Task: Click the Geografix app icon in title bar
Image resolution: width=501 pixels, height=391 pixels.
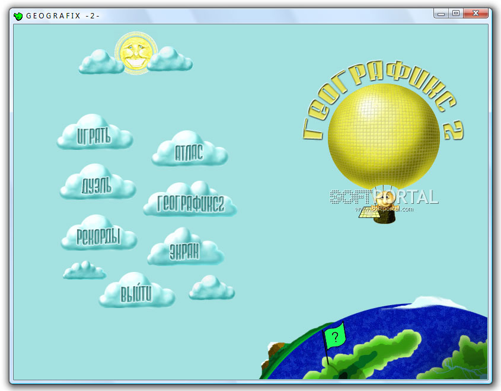Action: [18, 16]
